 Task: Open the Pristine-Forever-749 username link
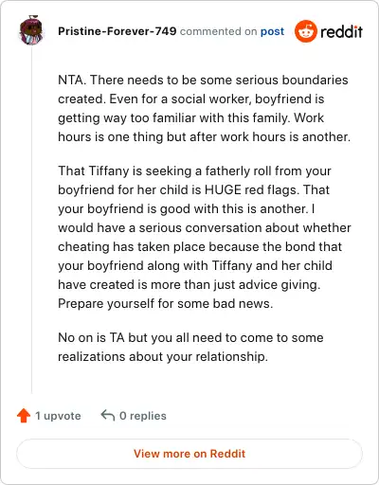pos(117,31)
